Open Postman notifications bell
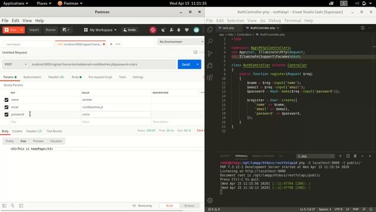 coord(179,30)
